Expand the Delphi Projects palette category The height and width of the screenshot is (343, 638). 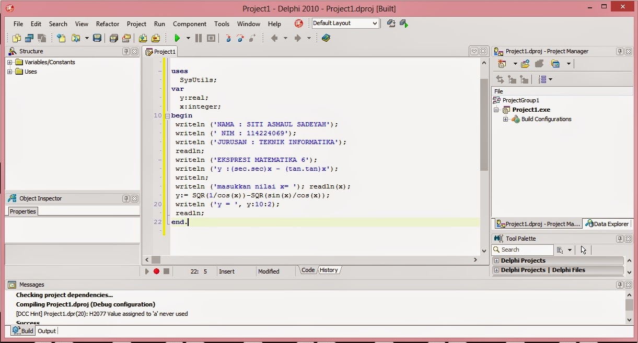497,261
